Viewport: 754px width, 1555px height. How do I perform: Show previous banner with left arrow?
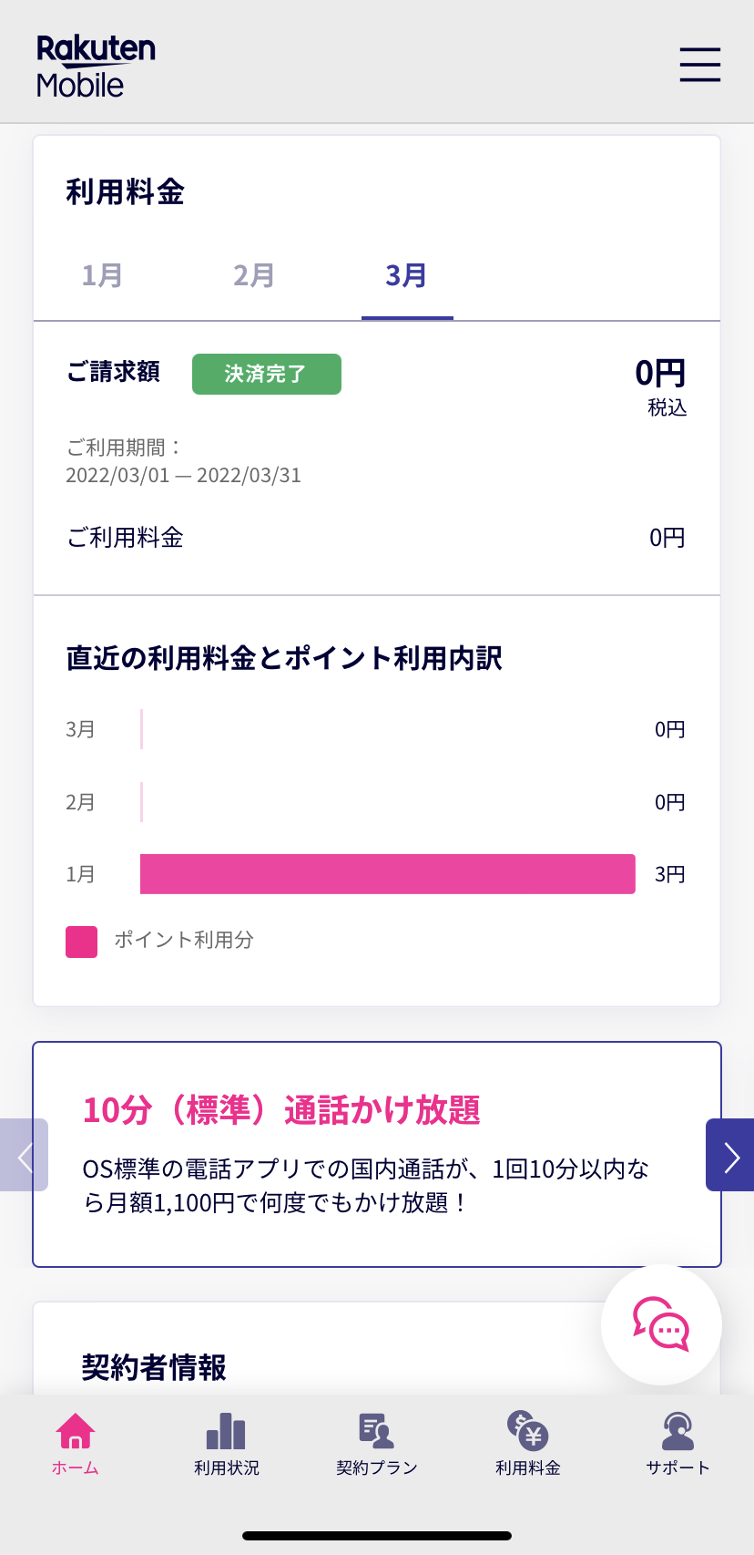pyautogui.click(x=24, y=1155)
